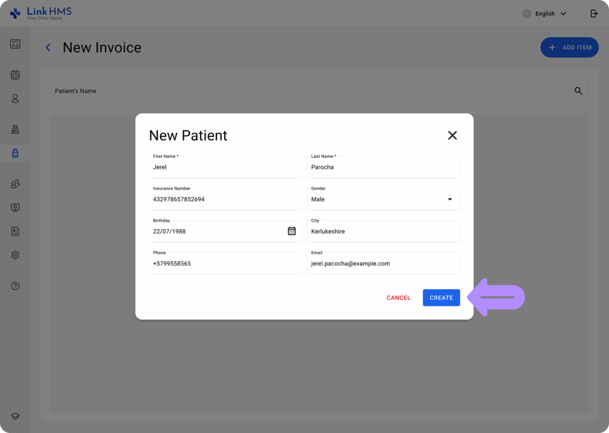Go back using the arrow beside New Invoice
The height and width of the screenshot is (433, 609).
tap(48, 48)
